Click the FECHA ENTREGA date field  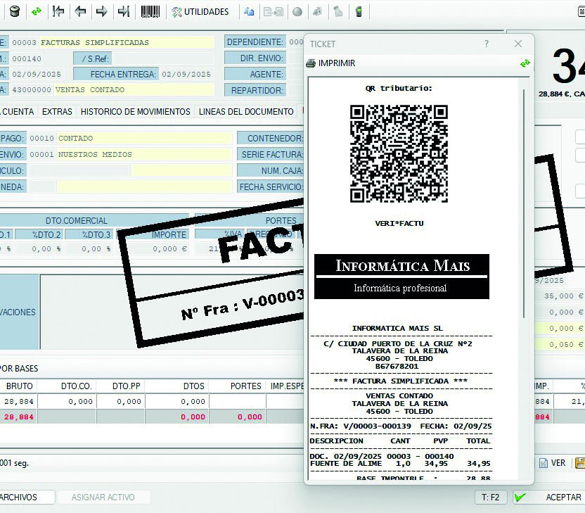pyautogui.click(x=186, y=74)
